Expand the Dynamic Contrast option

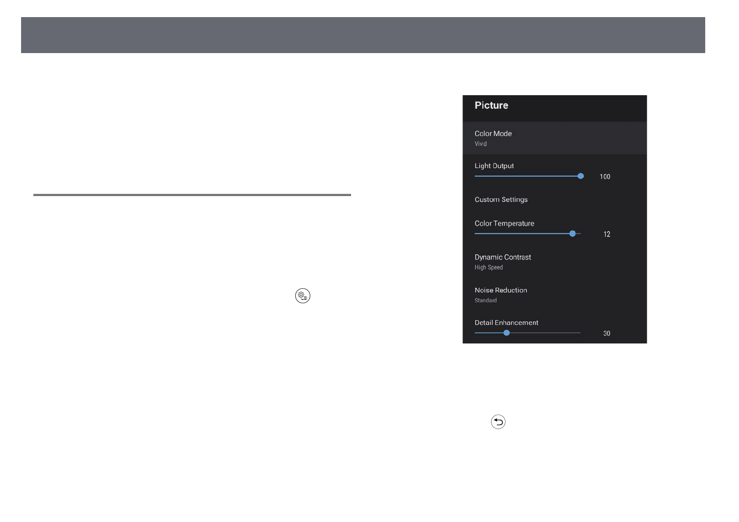pyautogui.click(x=502, y=257)
